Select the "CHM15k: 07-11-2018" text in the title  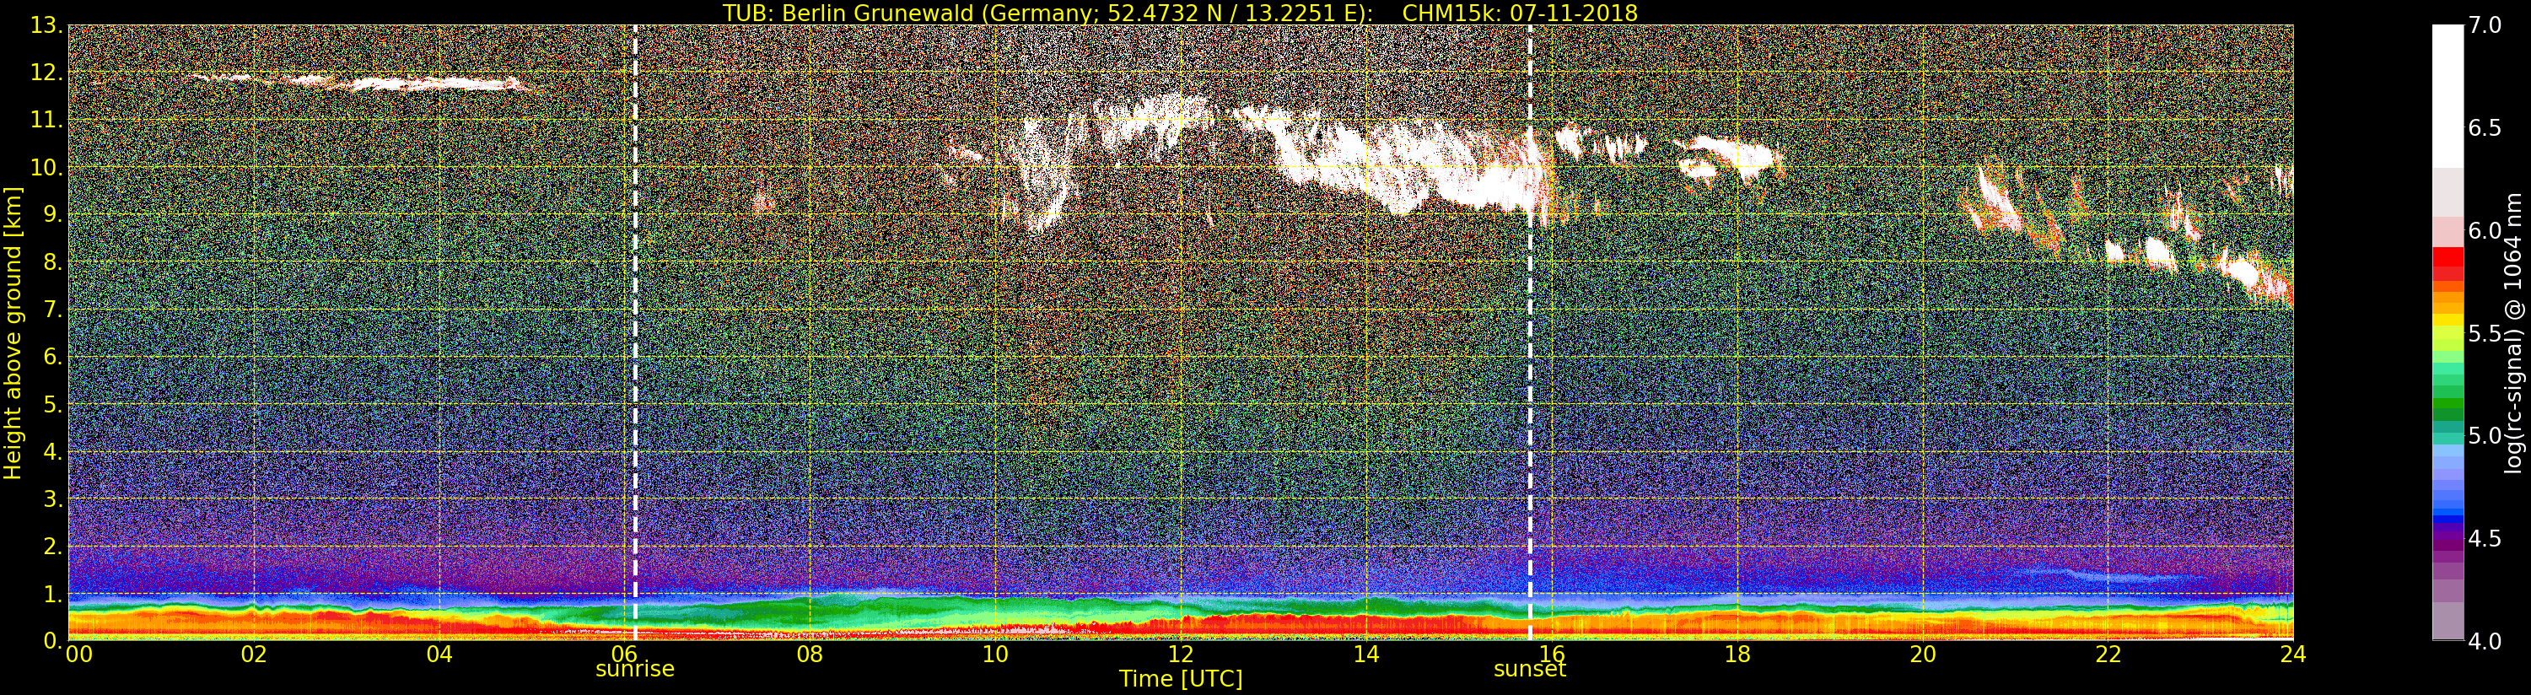(x=1520, y=13)
